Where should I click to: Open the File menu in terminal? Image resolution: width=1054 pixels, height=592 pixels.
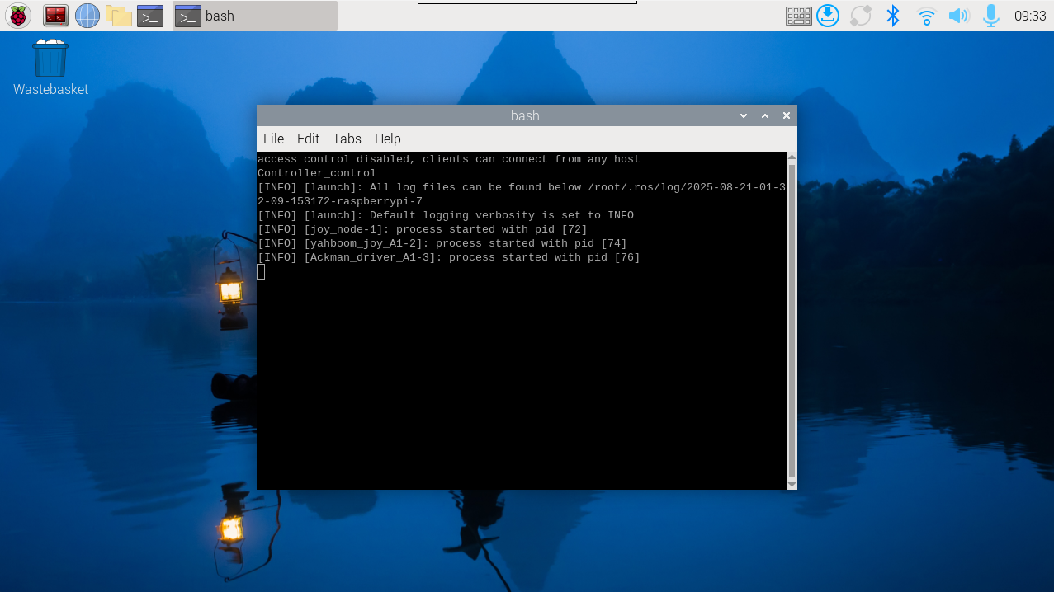[x=273, y=139]
